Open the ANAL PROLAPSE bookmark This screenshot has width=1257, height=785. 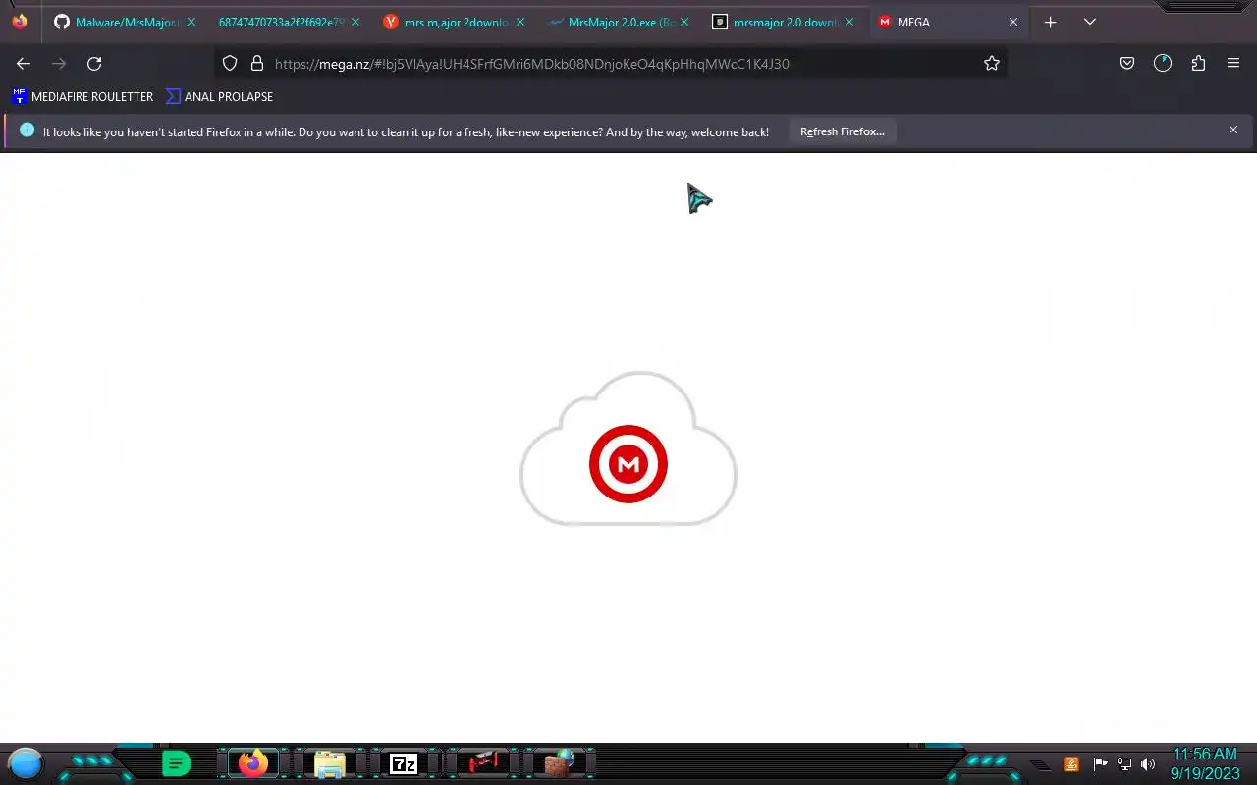click(x=219, y=96)
